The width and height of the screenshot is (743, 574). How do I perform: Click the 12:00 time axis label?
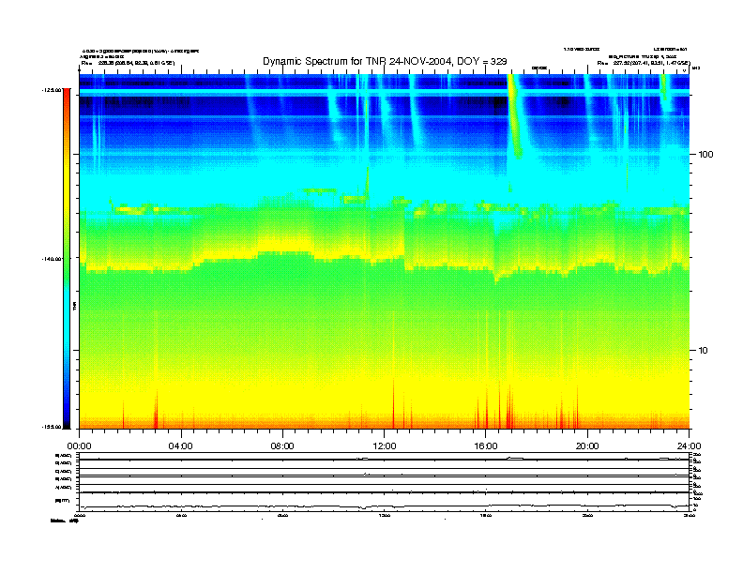(x=385, y=446)
